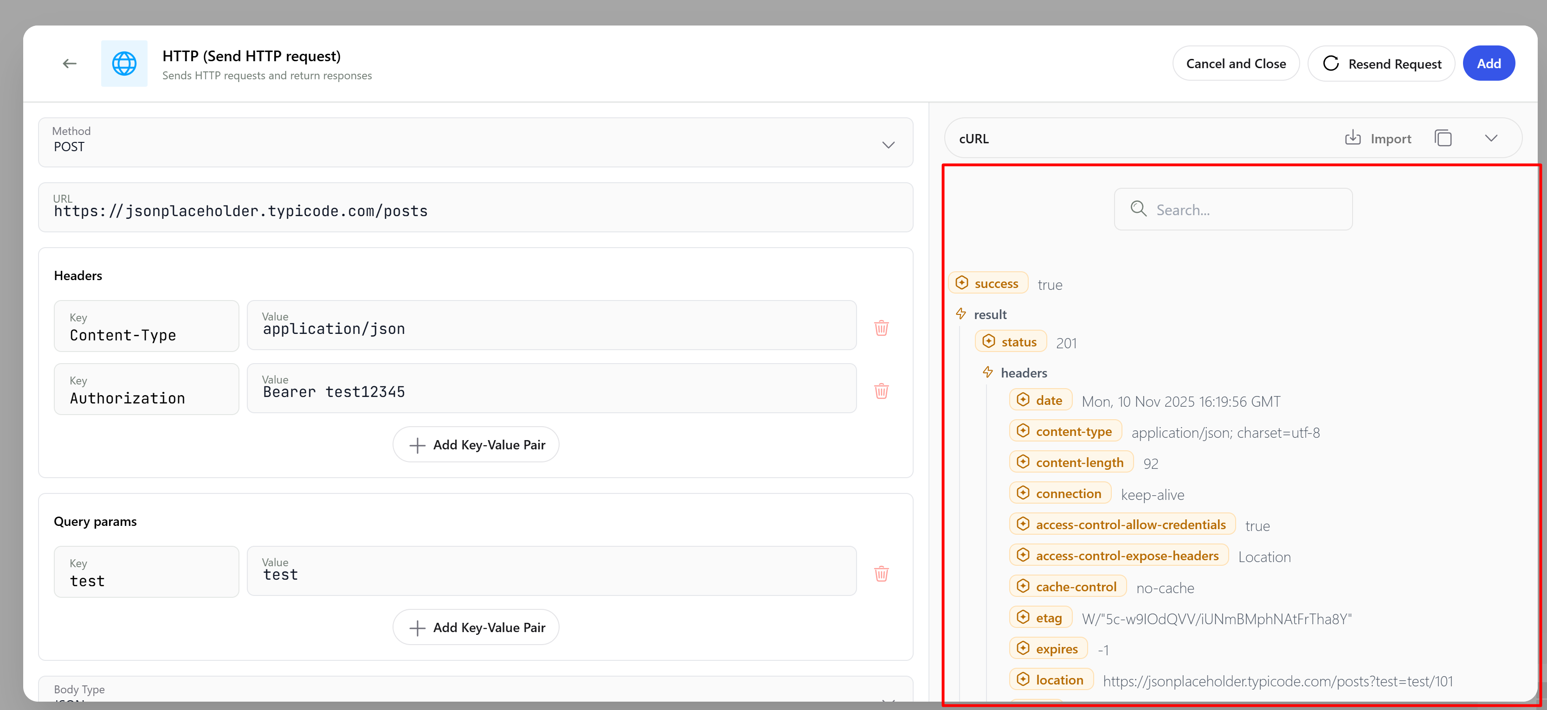
Task: Collapse the headers node
Action: (x=988, y=372)
